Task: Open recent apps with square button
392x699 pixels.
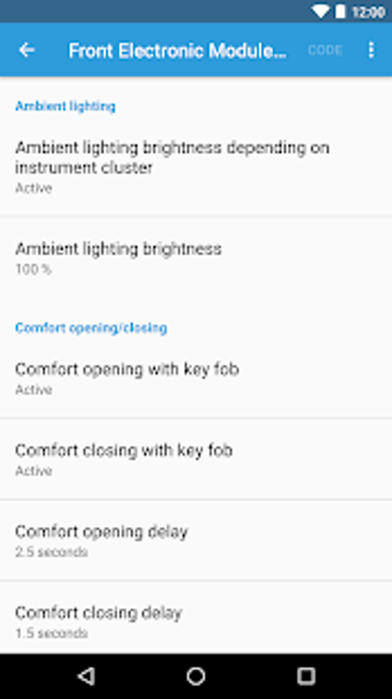Action: 306,676
